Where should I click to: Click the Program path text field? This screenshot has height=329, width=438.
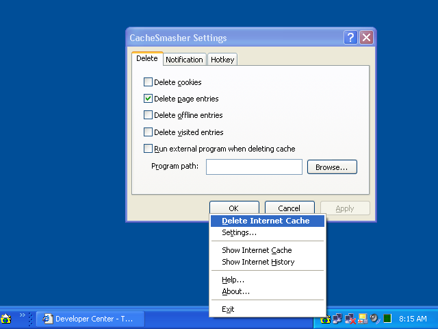pos(254,167)
